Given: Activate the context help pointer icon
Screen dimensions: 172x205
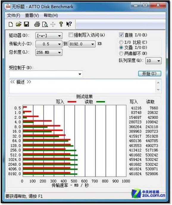Looking at the screenshot, I should point(69,24).
